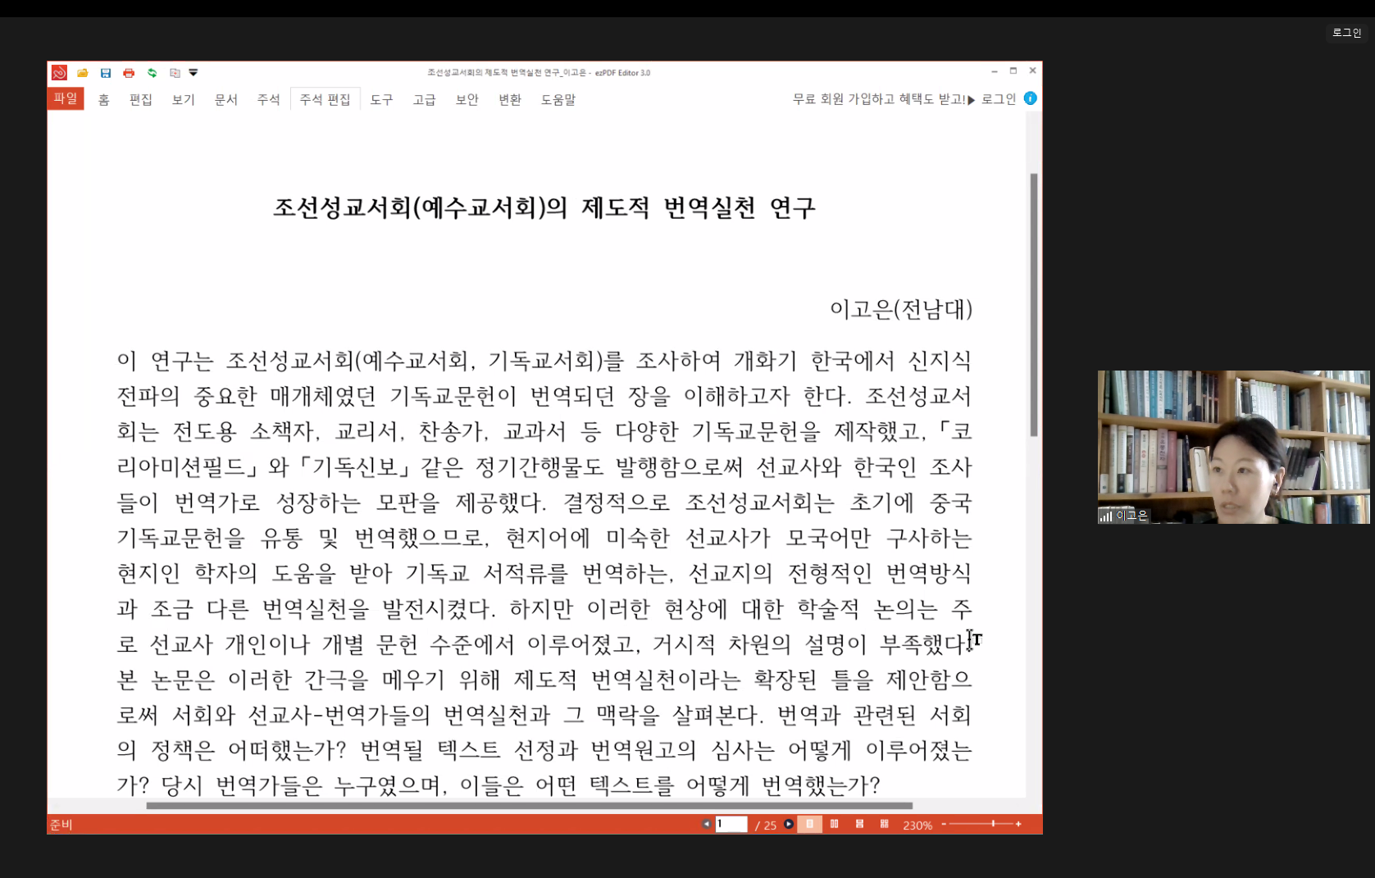Open the 보안 ribbon tab
The image size is (1375, 878).
[x=467, y=99]
